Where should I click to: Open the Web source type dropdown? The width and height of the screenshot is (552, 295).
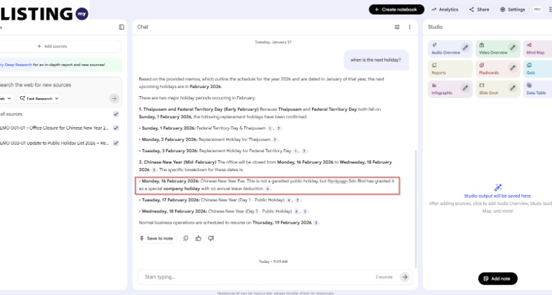pos(6,99)
